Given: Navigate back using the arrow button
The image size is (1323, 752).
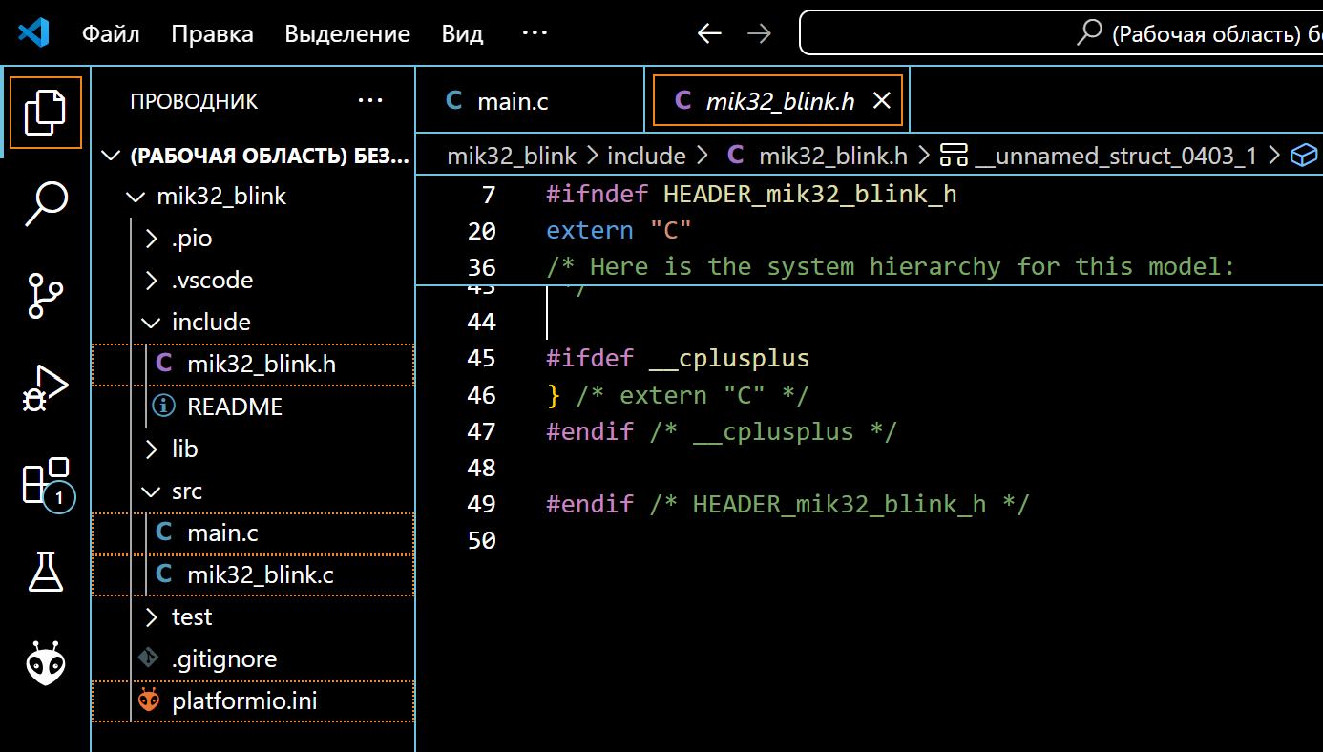Looking at the screenshot, I should (709, 32).
